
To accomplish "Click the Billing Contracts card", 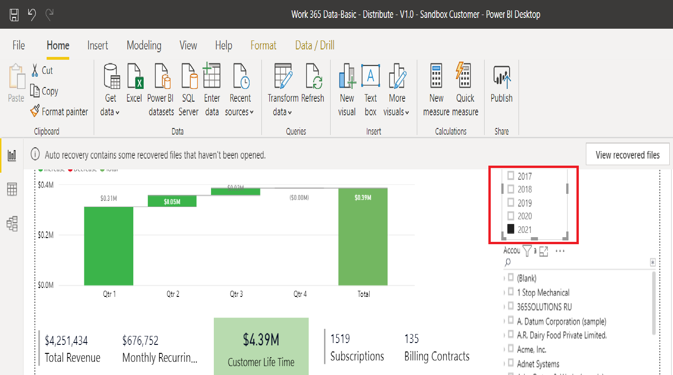I will [437, 348].
